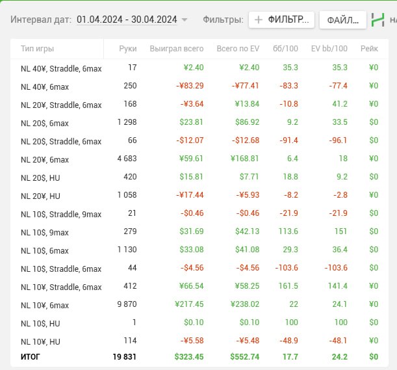Viewport: 397px width, 370px height.
Task: Select row NL 20$, 6max
Action: [199, 123]
